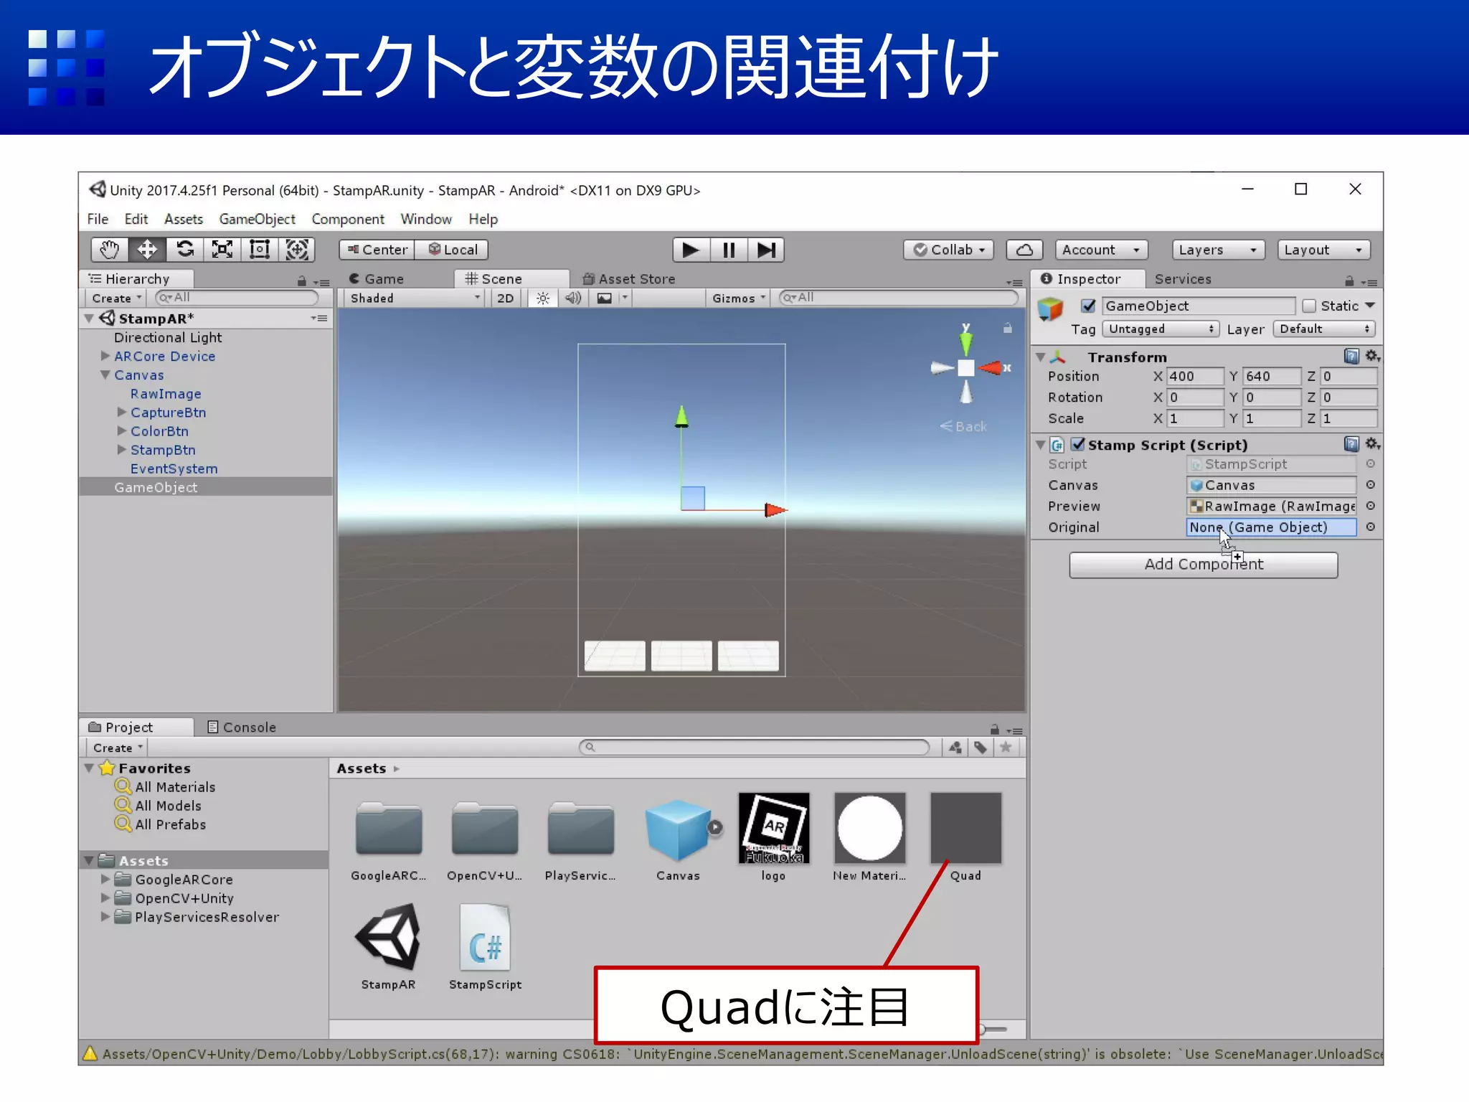Select the Rect Transform tool

[x=260, y=250]
